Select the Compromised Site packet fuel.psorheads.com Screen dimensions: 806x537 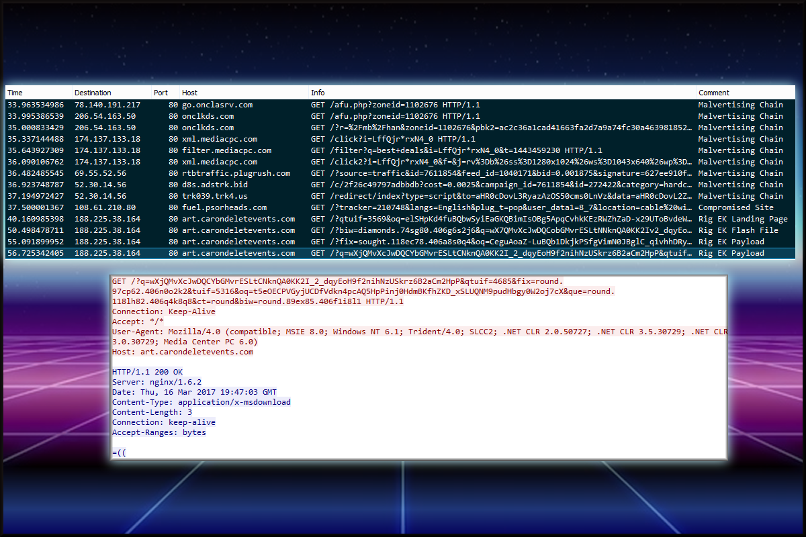pos(224,207)
